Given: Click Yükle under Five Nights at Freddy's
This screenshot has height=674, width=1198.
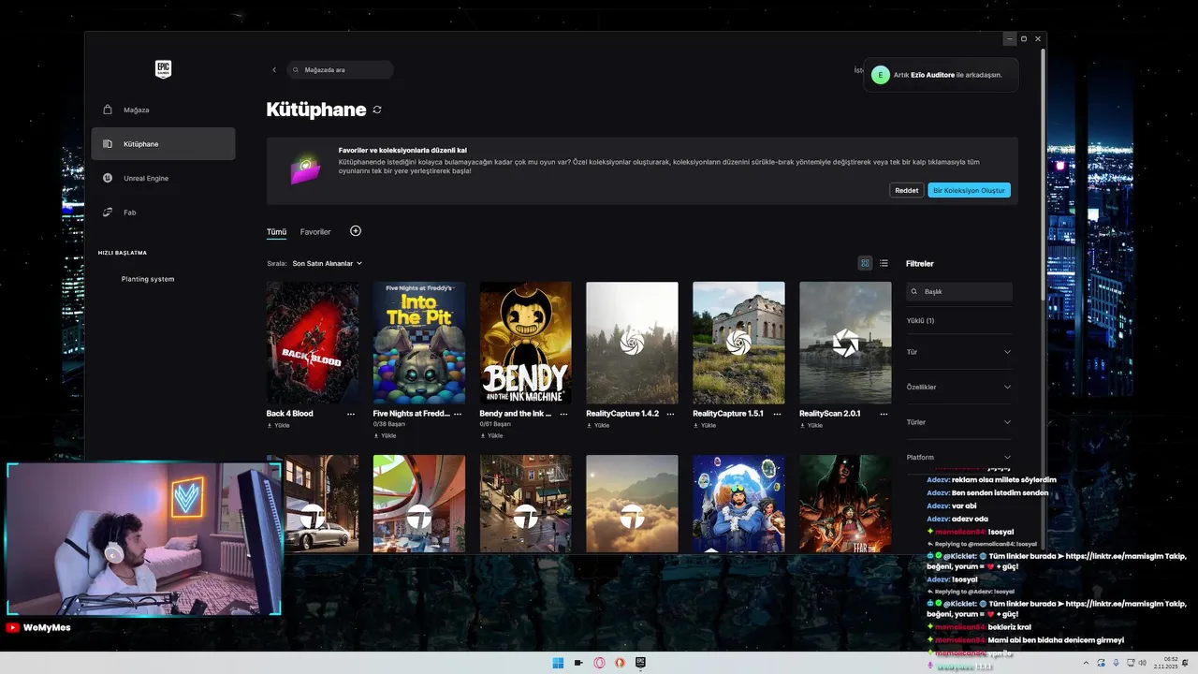Looking at the screenshot, I should pyautogui.click(x=385, y=436).
